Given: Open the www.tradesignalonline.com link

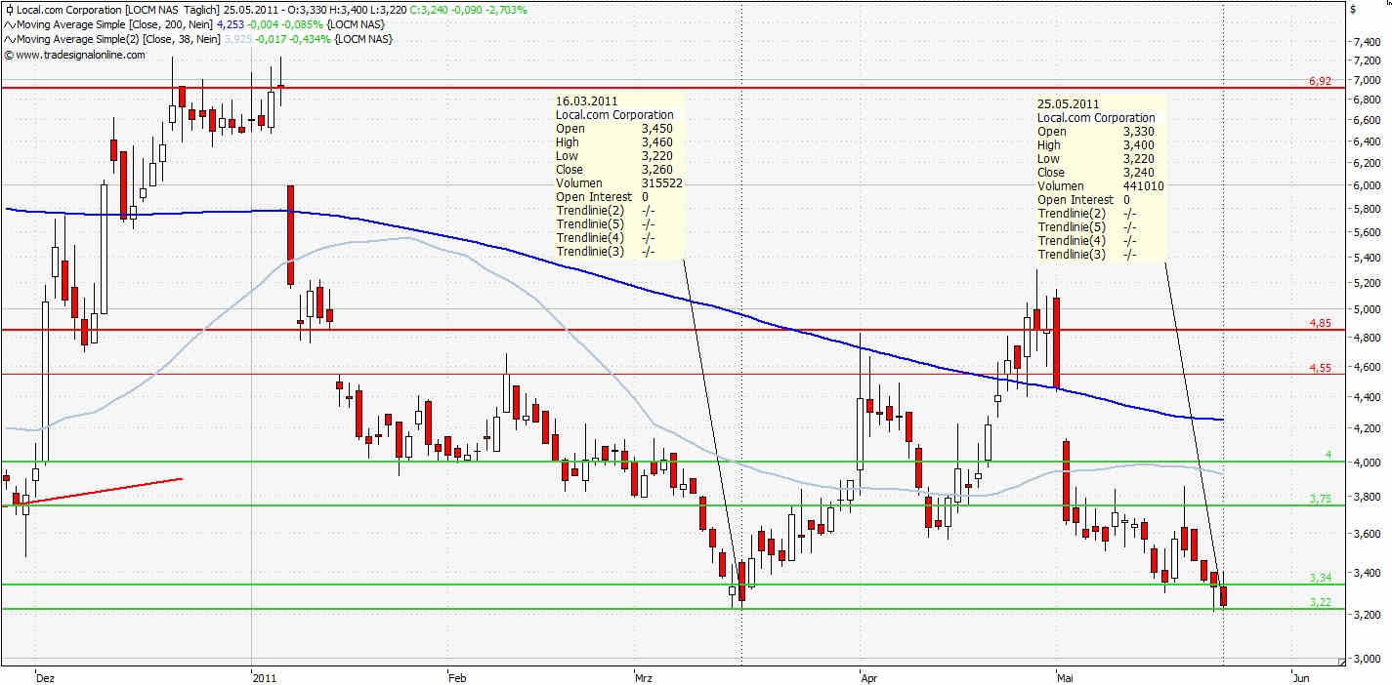Looking at the screenshot, I should click(x=80, y=55).
